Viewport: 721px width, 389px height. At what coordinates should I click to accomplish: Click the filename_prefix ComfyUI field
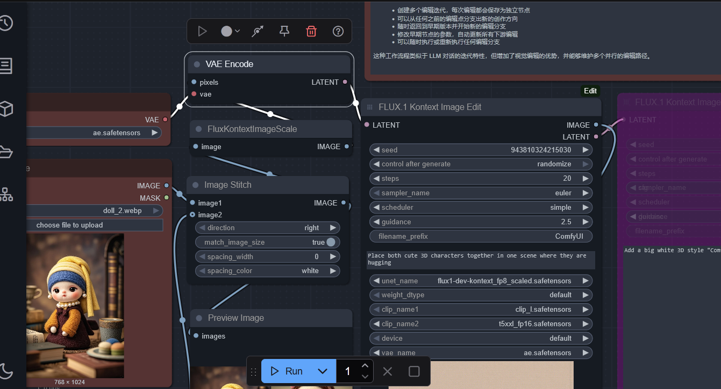coord(481,236)
